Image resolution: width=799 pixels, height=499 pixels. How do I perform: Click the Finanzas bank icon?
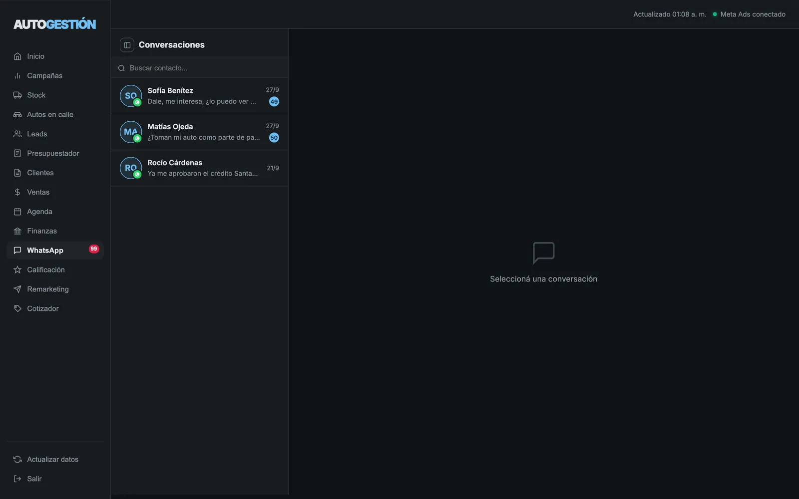pyautogui.click(x=17, y=231)
